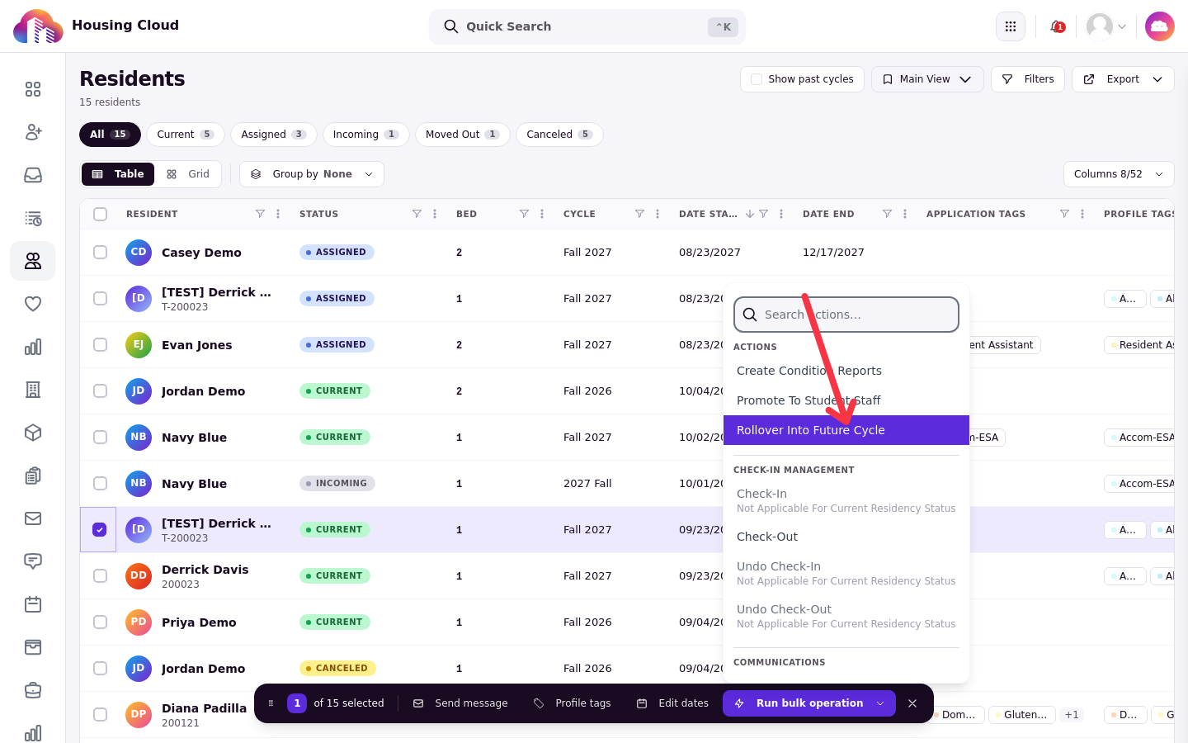Open the Group by None dropdown

click(312, 174)
